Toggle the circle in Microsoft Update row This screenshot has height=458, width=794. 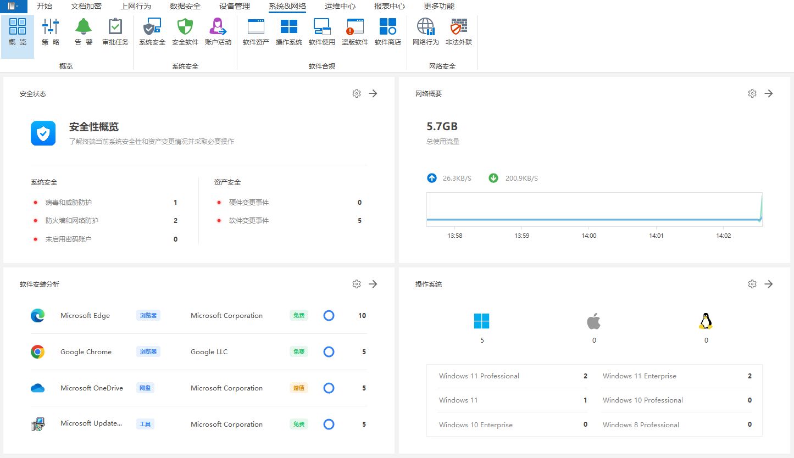tap(329, 425)
